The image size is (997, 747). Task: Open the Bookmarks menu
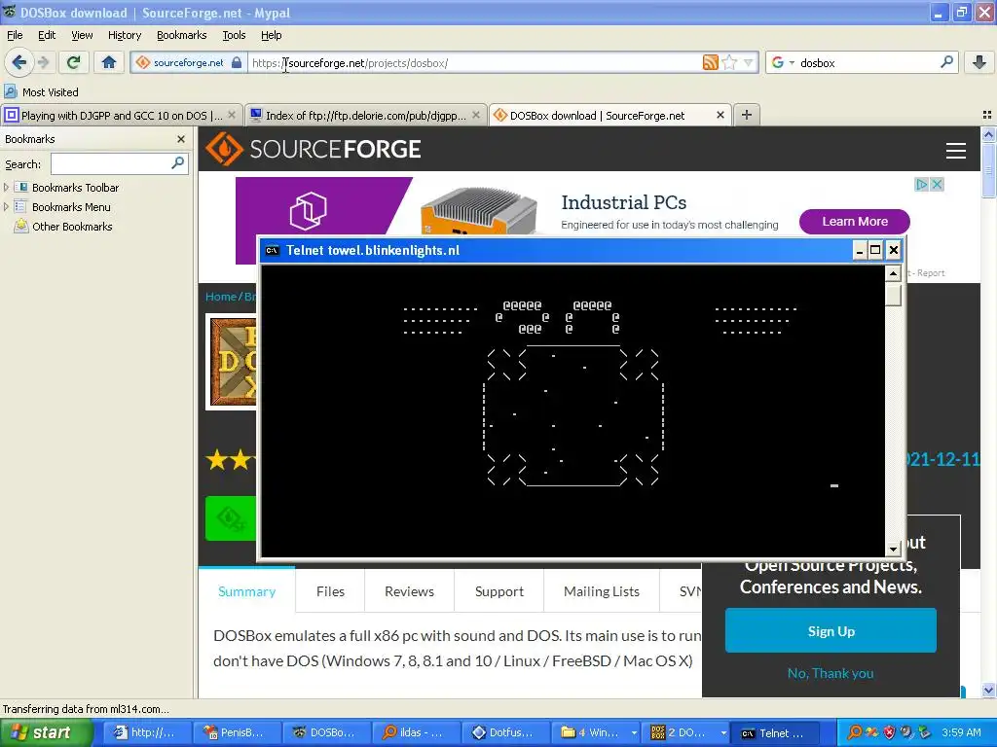[x=181, y=35]
